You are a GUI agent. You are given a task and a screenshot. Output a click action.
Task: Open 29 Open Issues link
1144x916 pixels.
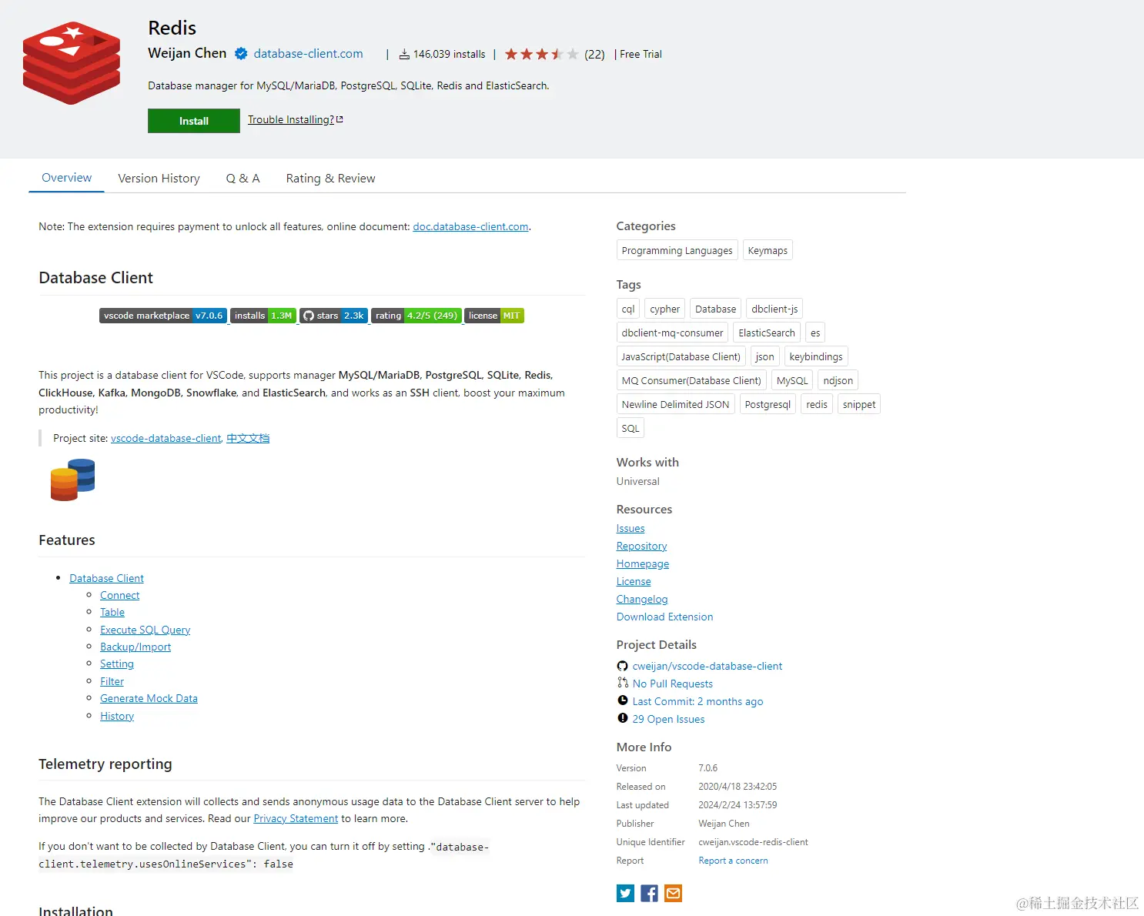click(668, 719)
